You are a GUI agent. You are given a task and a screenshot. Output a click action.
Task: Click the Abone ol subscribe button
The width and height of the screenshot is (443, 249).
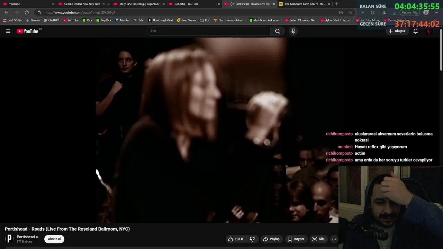[54, 239]
